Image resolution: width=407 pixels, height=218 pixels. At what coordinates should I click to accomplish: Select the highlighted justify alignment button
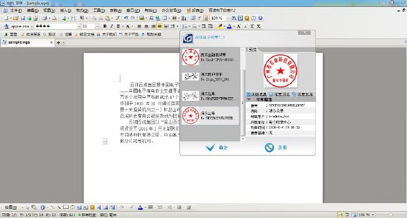[159, 26]
